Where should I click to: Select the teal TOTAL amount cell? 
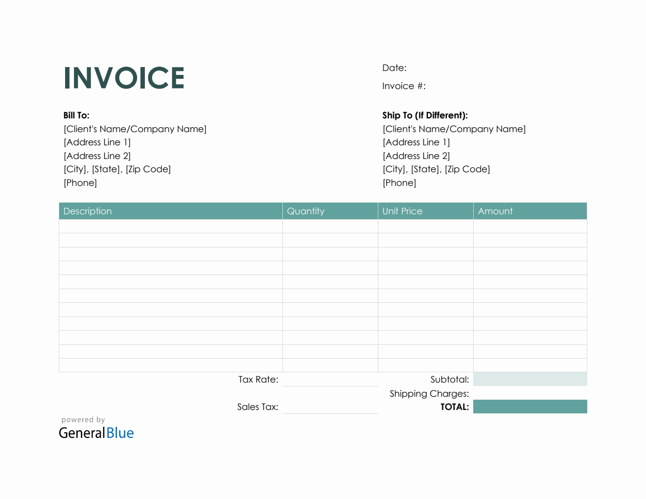tap(530, 407)
